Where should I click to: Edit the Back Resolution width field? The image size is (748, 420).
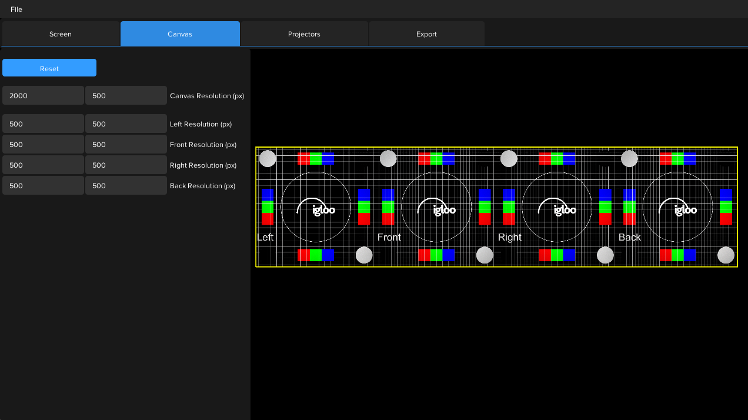pos(43,186)
